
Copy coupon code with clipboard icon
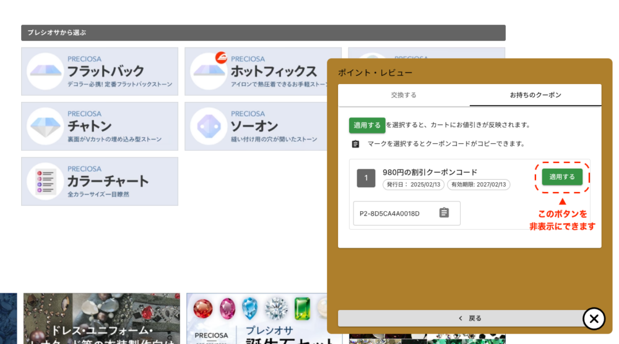(444, 213)
